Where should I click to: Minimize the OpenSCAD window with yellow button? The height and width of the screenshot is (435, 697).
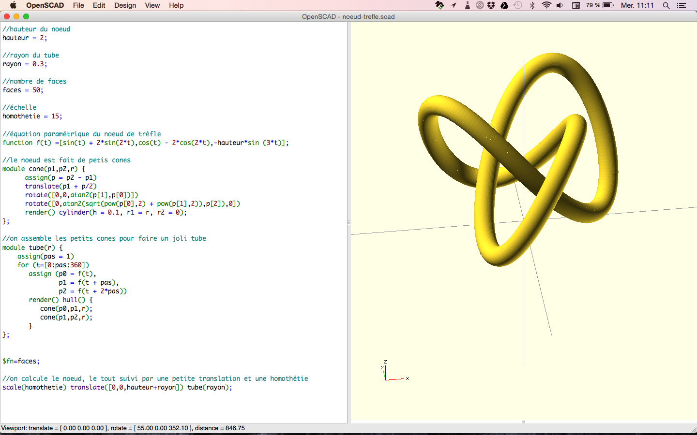[16, 16]
